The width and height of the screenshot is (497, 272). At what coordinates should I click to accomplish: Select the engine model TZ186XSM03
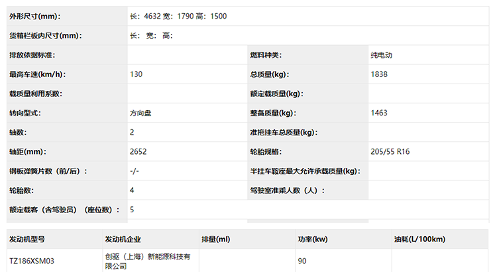click(32, 261)
